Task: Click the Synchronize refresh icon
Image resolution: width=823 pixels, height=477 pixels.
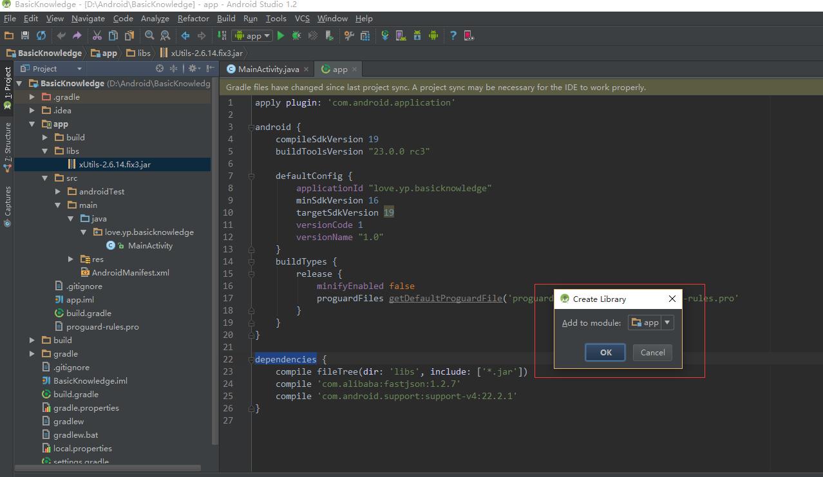Action: 41,35
